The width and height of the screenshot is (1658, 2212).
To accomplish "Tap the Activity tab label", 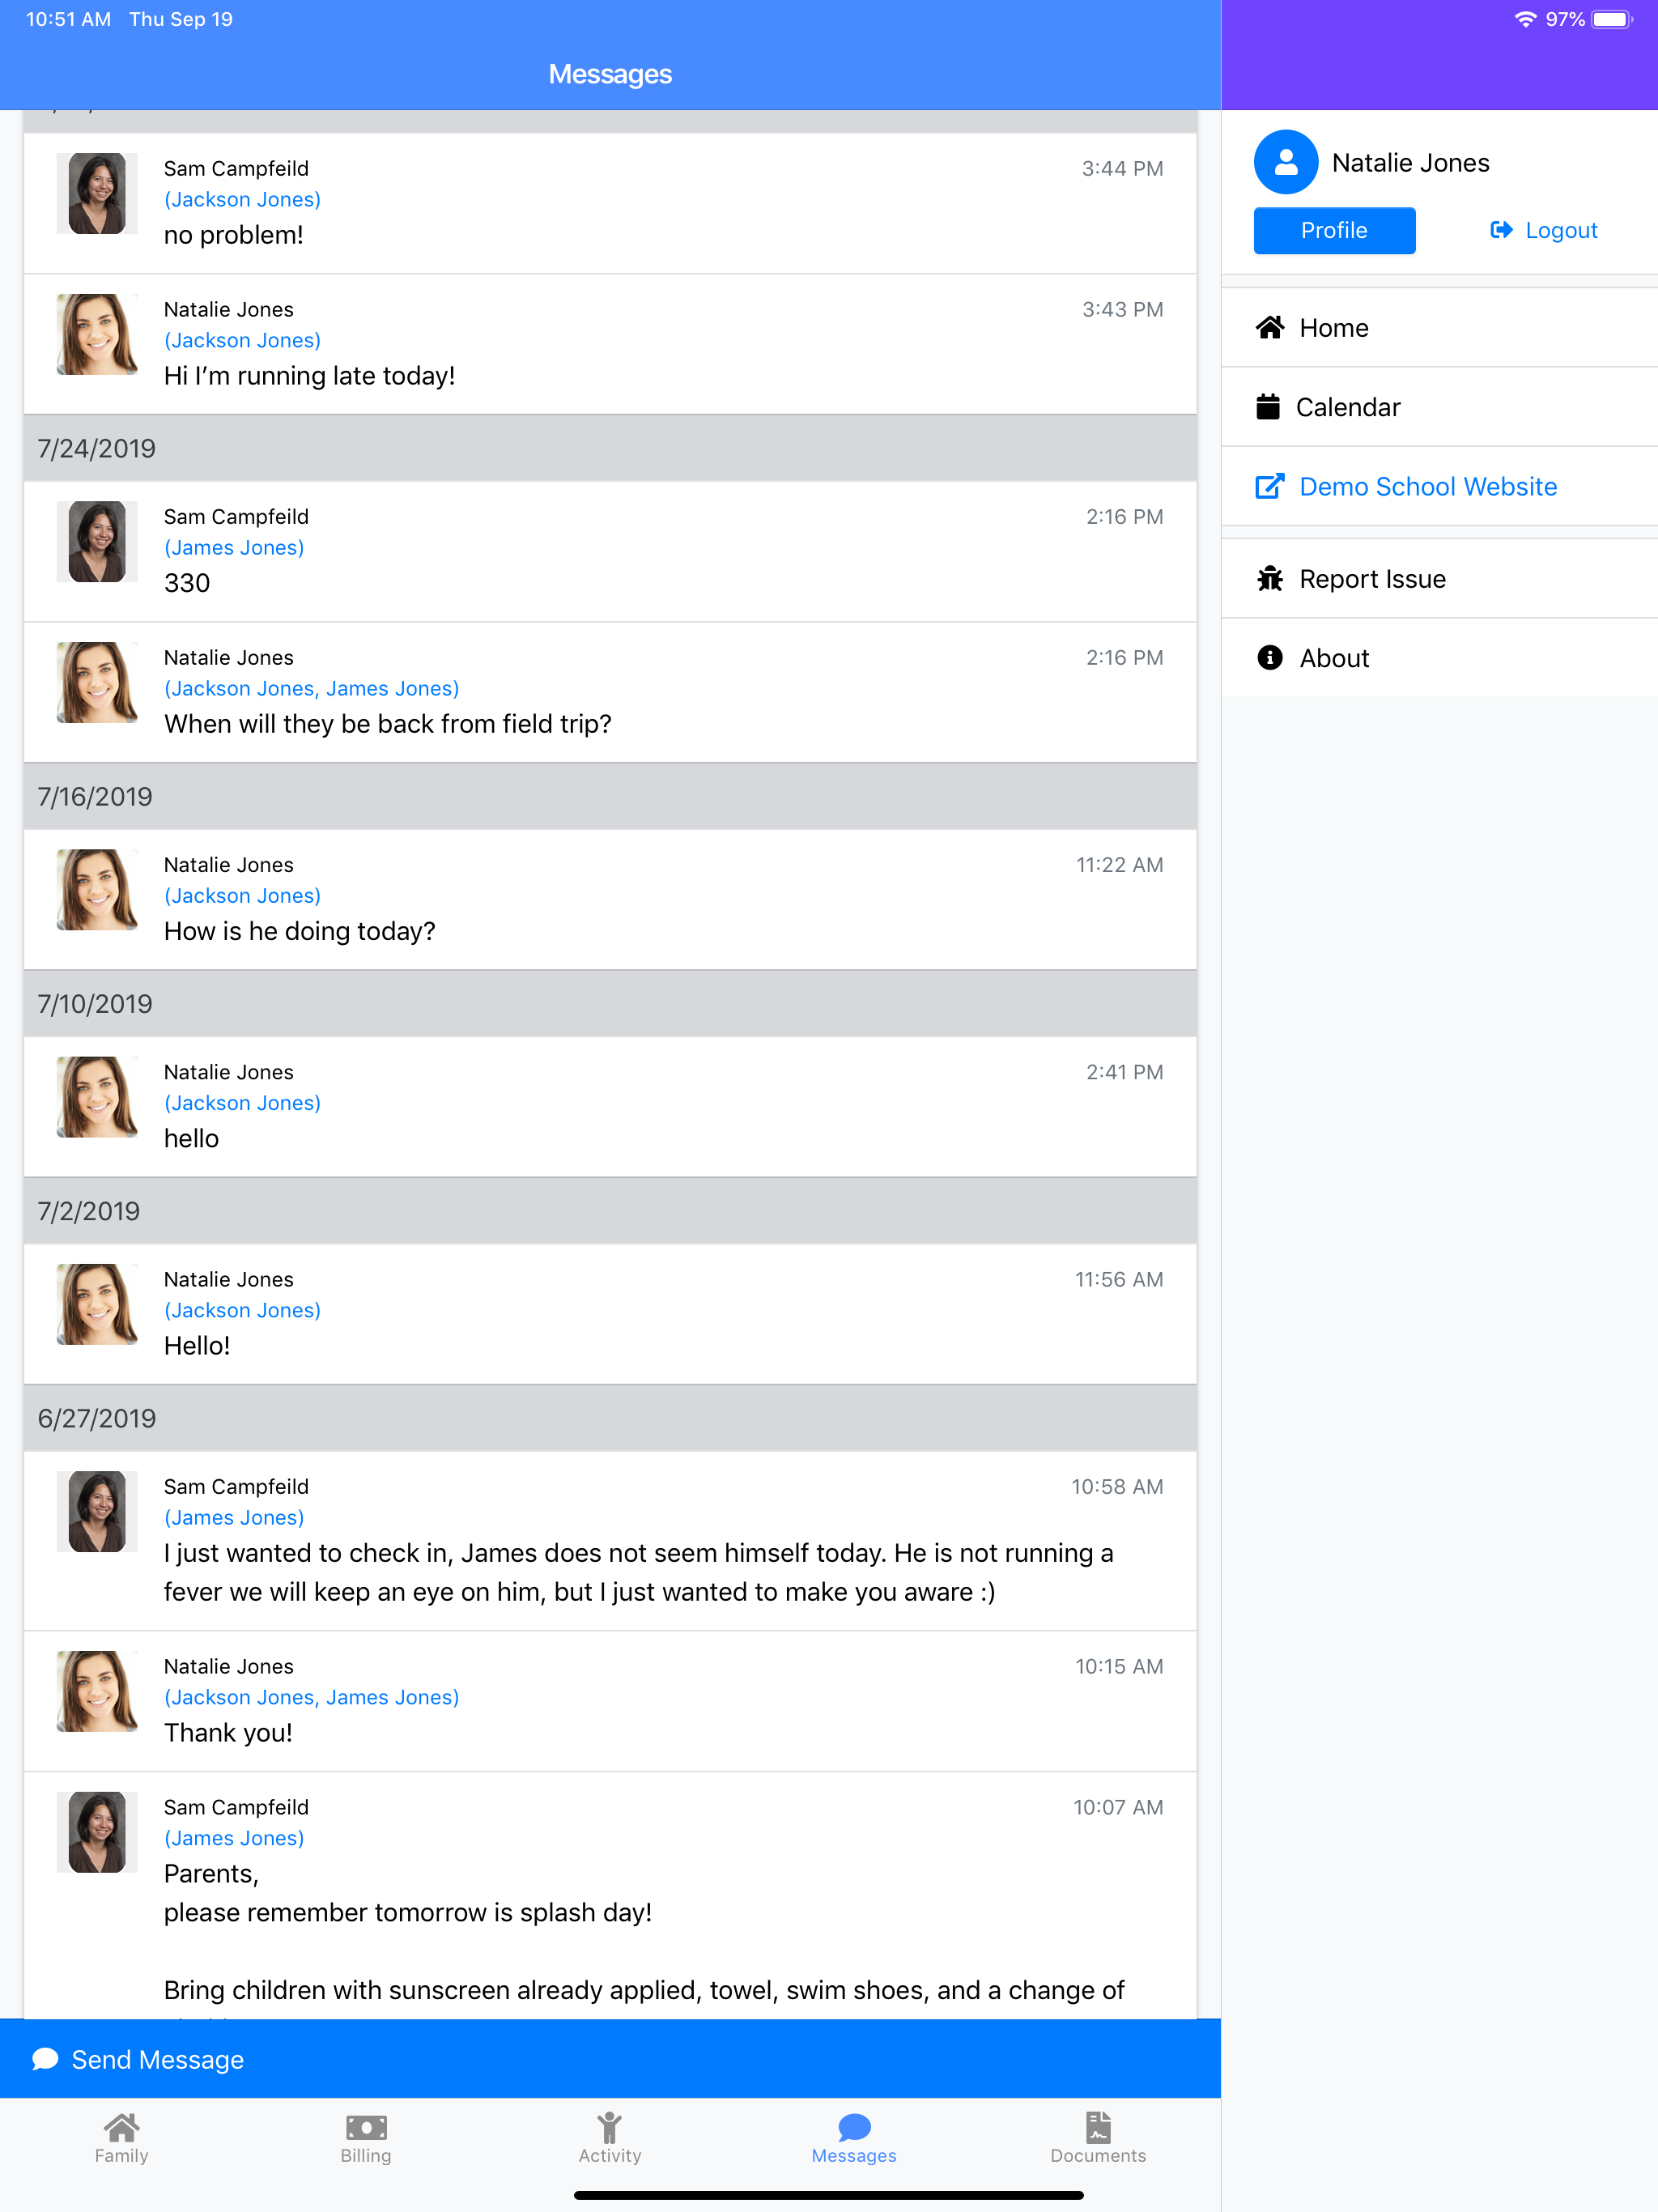I will pyautogui.click(x=610, y=2156).
